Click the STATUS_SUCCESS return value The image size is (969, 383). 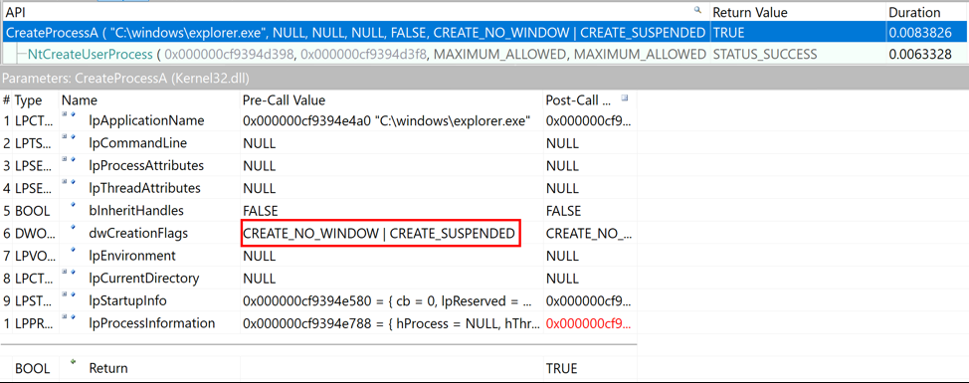coord(765,55)
